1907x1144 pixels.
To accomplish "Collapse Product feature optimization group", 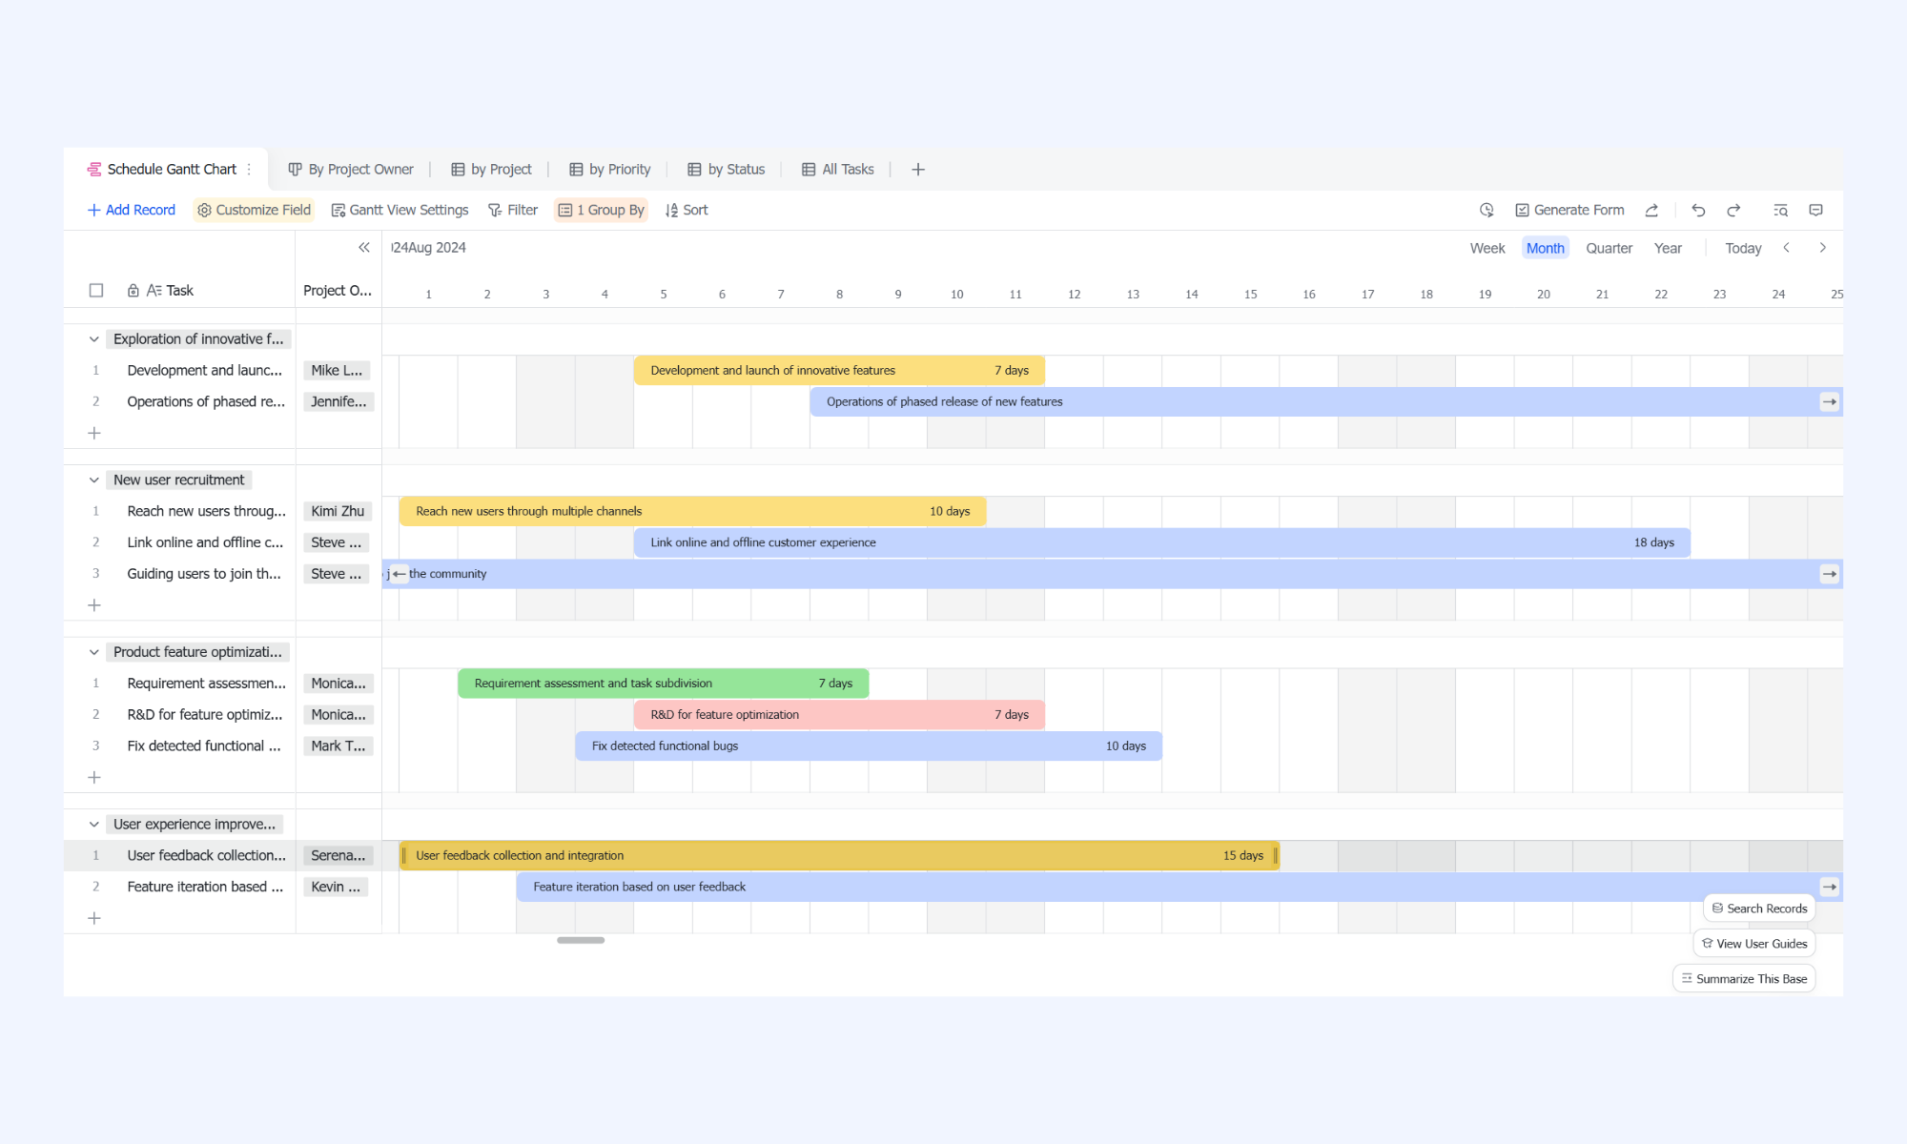I will pos(93,652).
